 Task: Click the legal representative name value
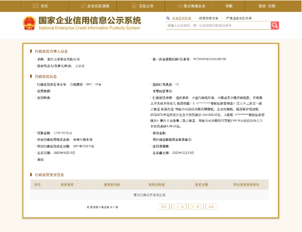tap(80, 66)
